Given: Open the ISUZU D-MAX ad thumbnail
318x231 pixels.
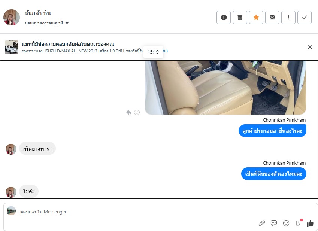Looking at the screenshot, I should 12,47.
